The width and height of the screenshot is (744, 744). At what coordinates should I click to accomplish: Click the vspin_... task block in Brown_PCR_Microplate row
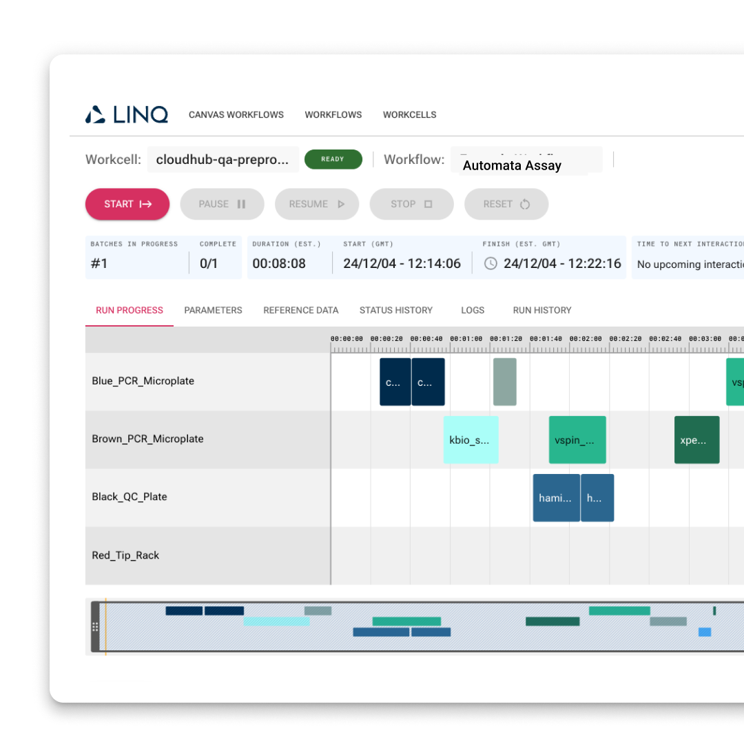[x=577, y=440]
